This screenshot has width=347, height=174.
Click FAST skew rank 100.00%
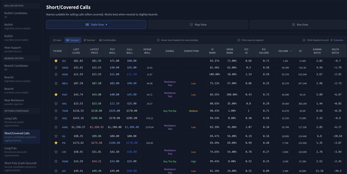point(231,95)
